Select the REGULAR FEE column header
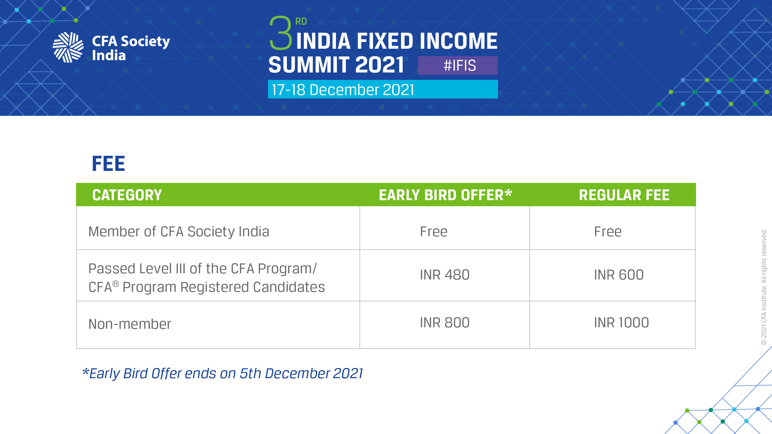Viewport: 772px width, 434px height. pyautogui.click(x=624, y=195)
